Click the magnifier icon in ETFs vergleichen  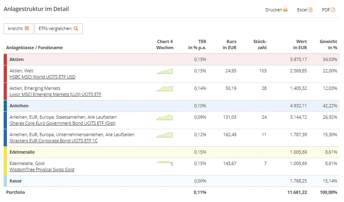(76, 28)
